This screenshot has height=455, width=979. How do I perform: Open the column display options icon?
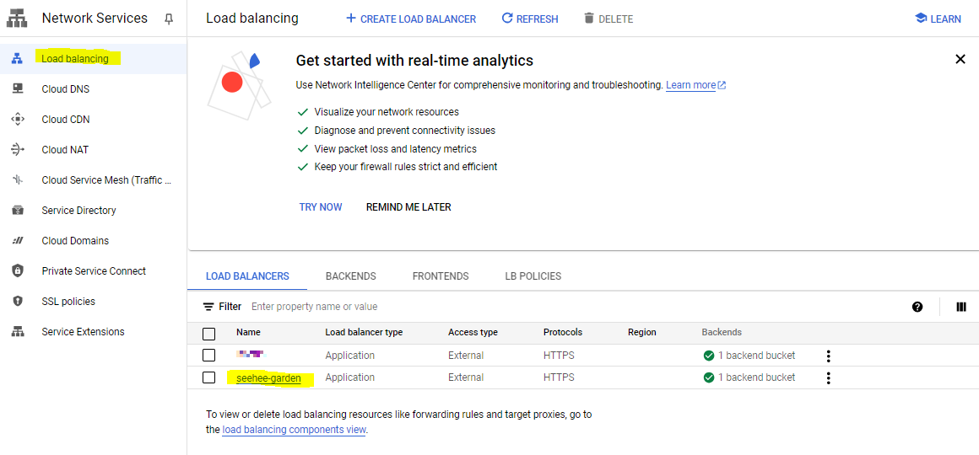(x=961, y=307)
